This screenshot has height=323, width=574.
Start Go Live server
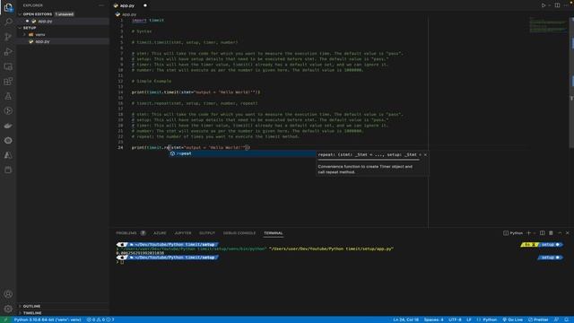pyautogui.click(x=512, y=319)
